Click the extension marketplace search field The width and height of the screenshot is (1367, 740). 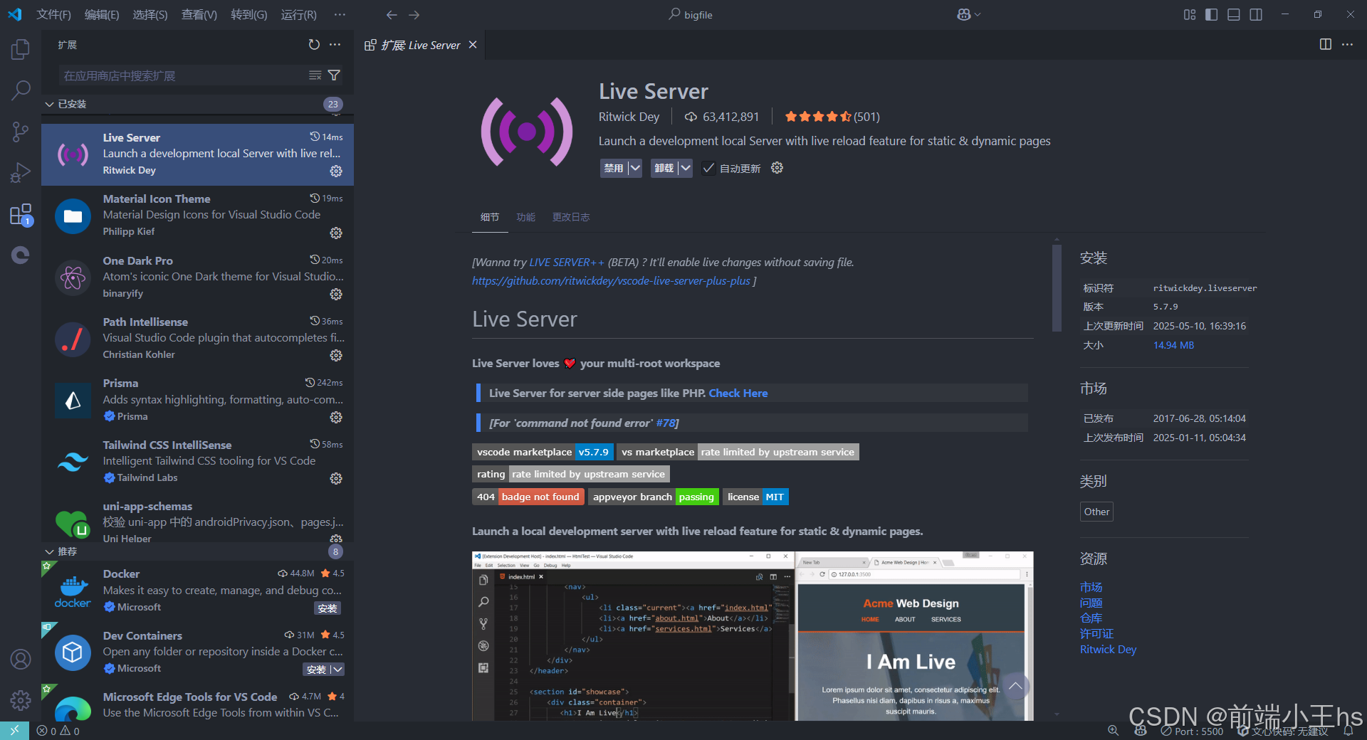(184, 75)
